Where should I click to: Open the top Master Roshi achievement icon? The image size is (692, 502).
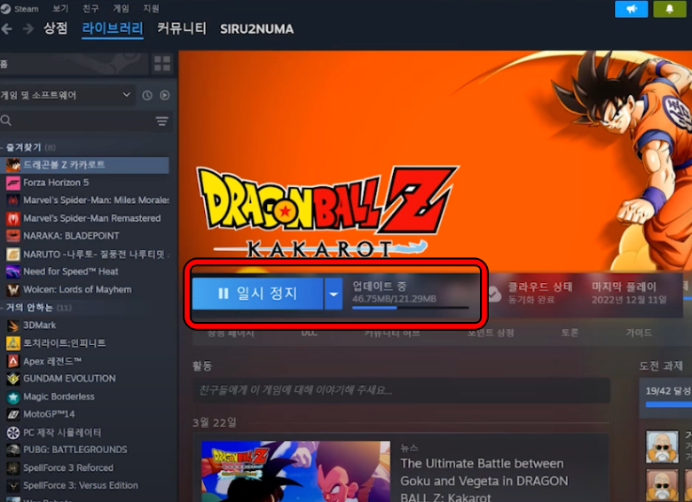662,447
